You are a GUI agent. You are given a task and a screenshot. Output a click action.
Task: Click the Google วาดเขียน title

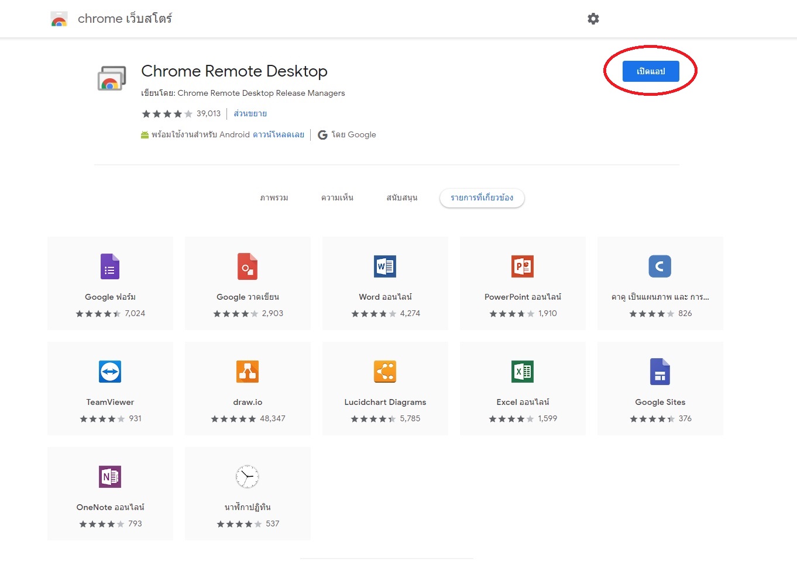tap(248, 297)
